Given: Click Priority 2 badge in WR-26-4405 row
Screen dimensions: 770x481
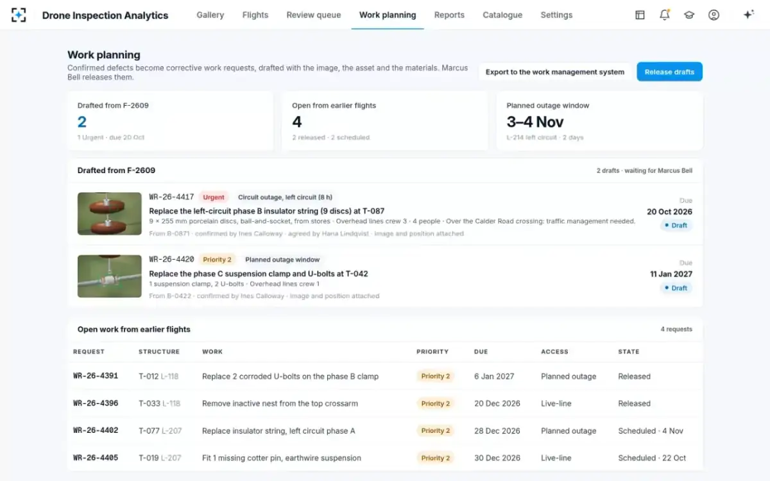Looking at the screenshot, I should click(x=436, y=458).
